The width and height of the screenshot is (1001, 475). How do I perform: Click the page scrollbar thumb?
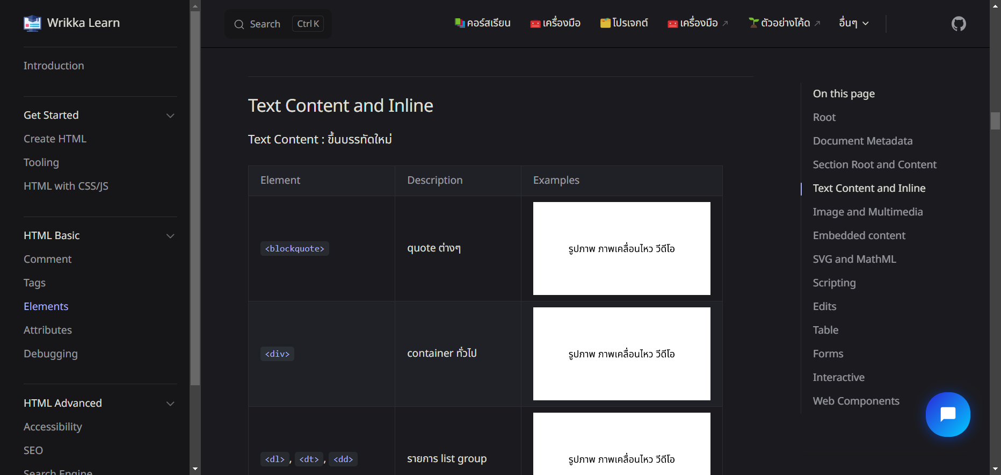(995, 121)
